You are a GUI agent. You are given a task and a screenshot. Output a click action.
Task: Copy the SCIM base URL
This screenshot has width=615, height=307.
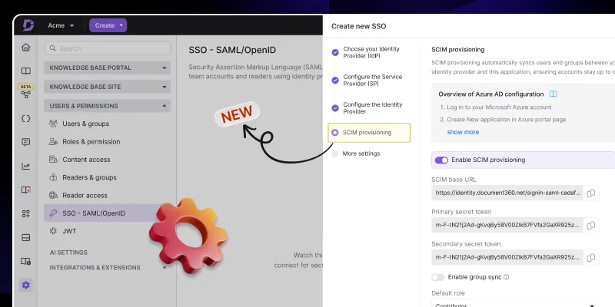(591, 193)
